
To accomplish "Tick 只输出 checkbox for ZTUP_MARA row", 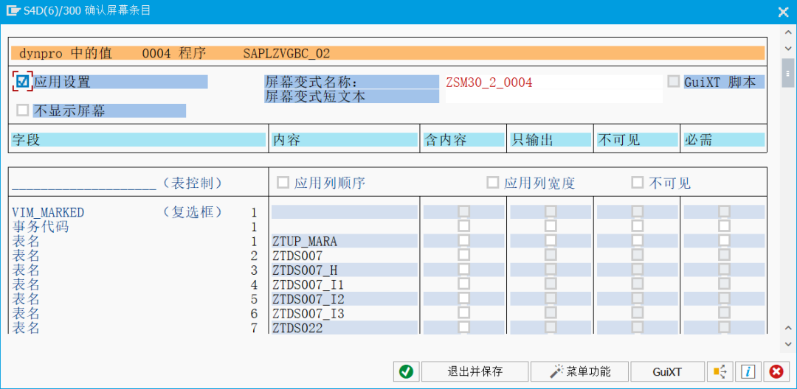I will (551, 240).
